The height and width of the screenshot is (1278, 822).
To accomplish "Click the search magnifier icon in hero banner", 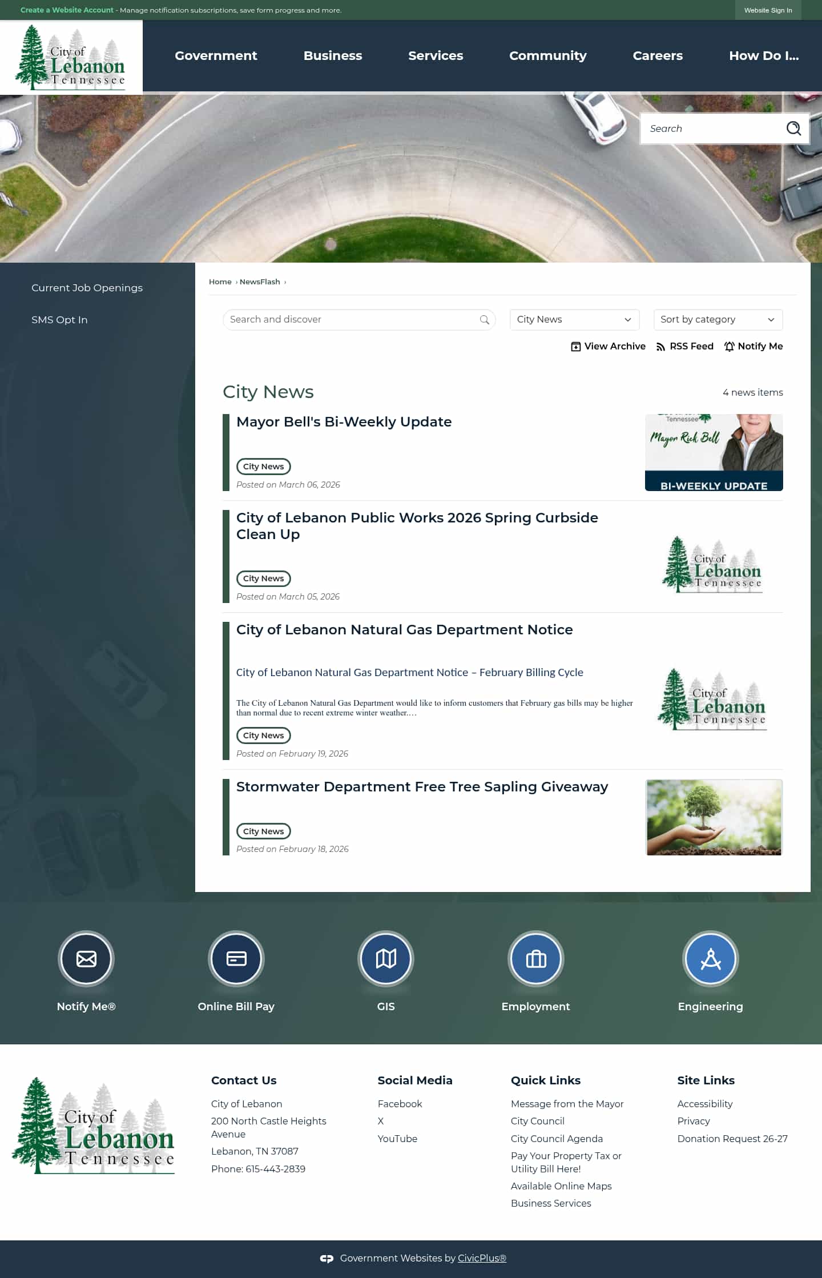I will 793,128.
